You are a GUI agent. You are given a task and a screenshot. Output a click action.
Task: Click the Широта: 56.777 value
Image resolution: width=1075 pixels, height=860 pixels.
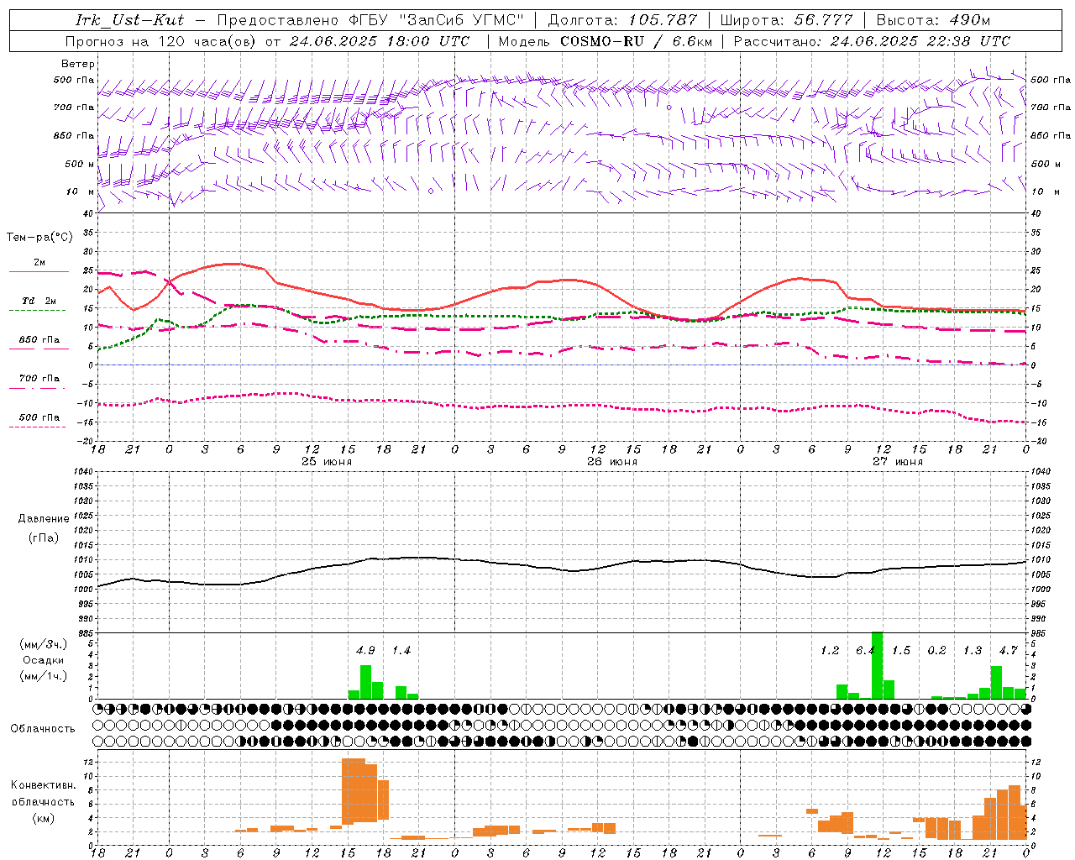787,20
